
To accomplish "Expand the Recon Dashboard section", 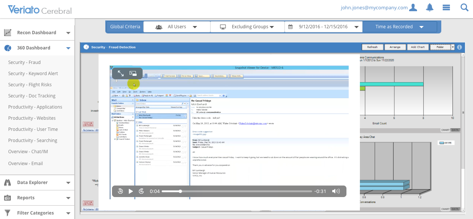I will pos(68,33).
